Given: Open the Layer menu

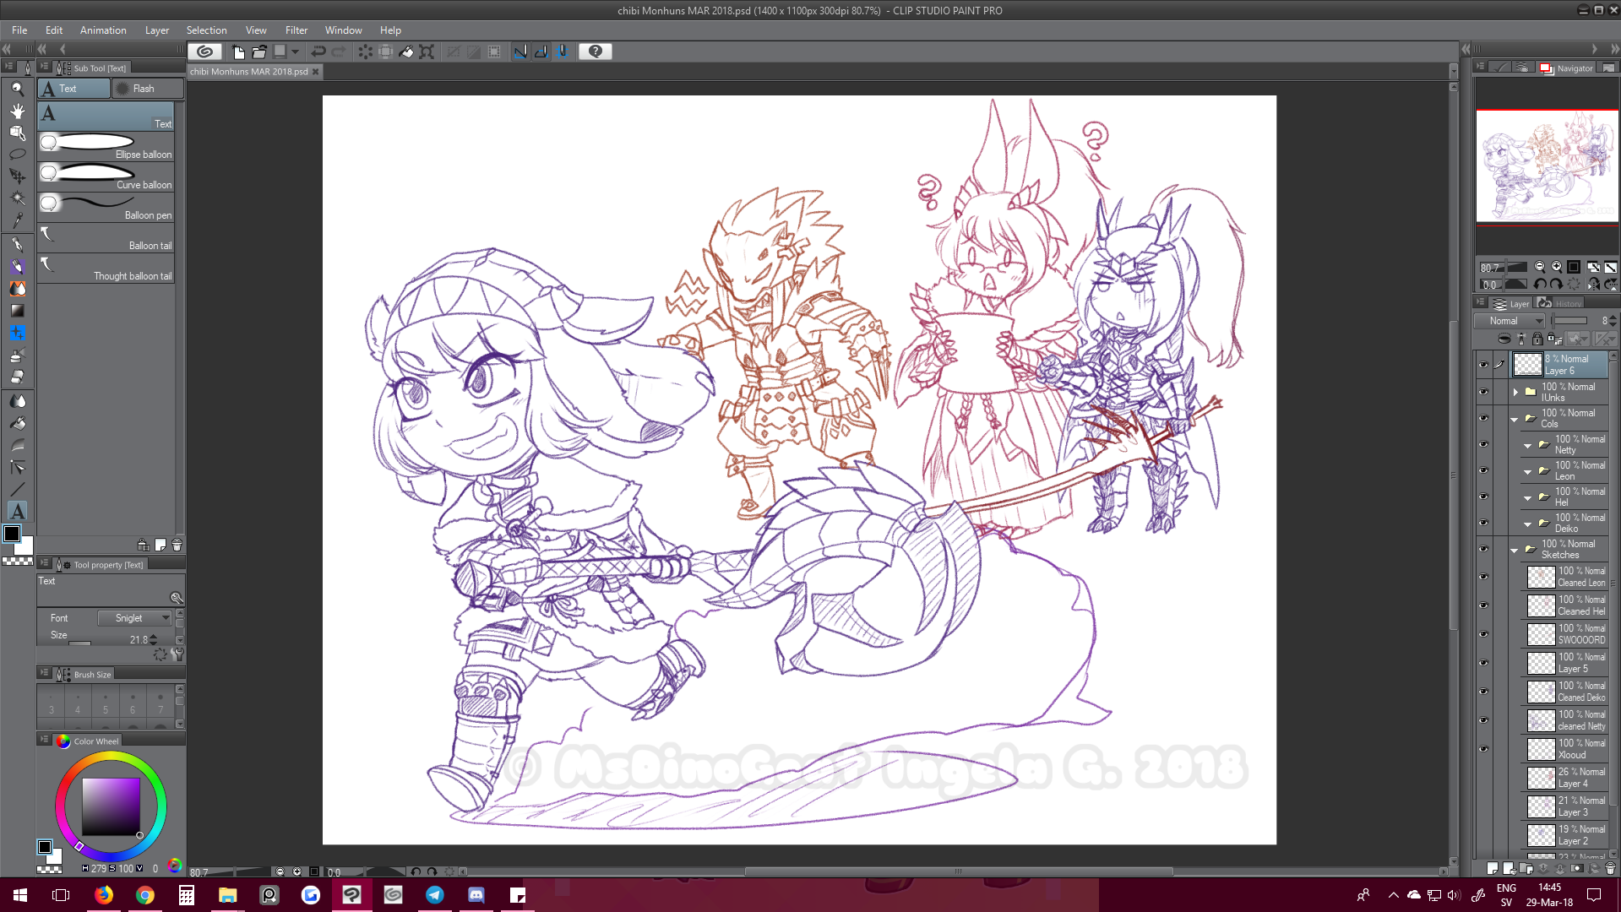Looking at the screenshot, I should coord(157,30).
